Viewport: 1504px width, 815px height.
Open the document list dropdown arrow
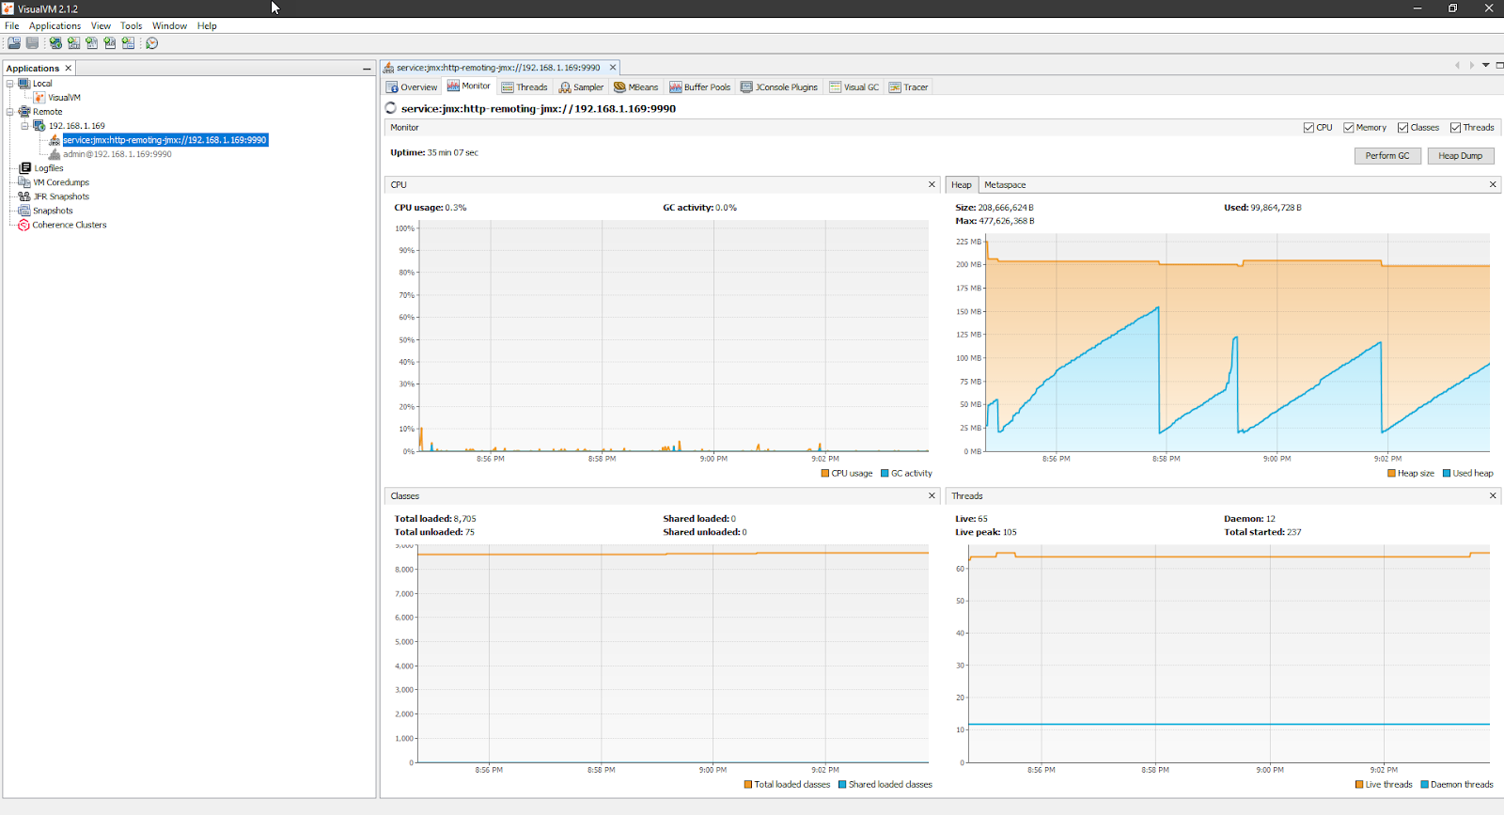pos(1486,65)
